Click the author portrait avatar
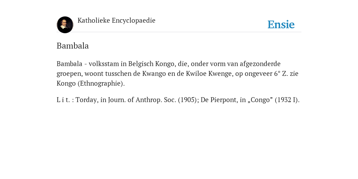 [65, 25]
